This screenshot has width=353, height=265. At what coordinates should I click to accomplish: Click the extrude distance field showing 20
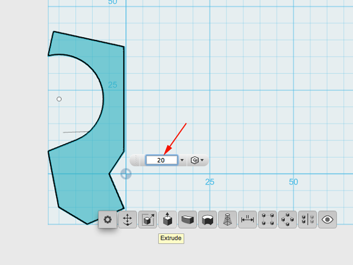click(161, 160)
